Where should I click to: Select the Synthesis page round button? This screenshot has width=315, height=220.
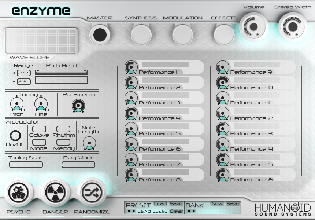(141, 34)
